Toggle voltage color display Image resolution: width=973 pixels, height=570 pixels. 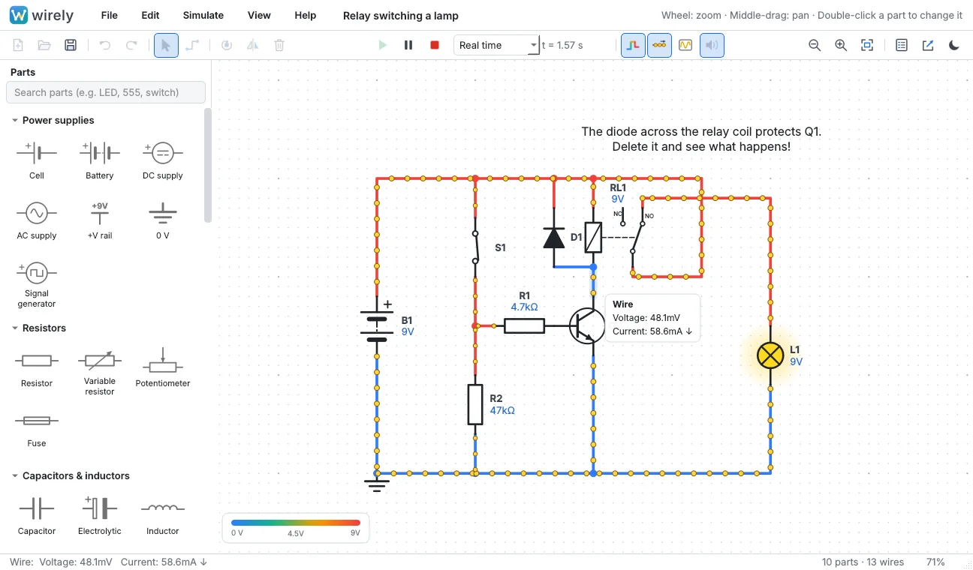633,45
